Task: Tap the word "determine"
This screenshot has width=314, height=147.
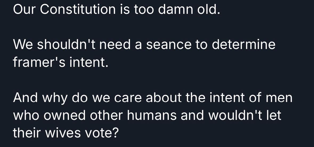Action: point(243,44)
